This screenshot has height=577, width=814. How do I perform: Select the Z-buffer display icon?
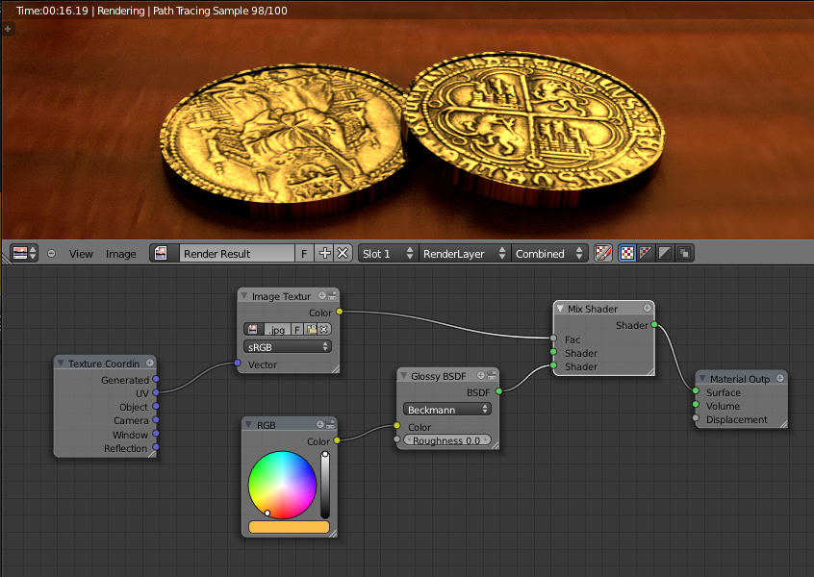point(684,253)
